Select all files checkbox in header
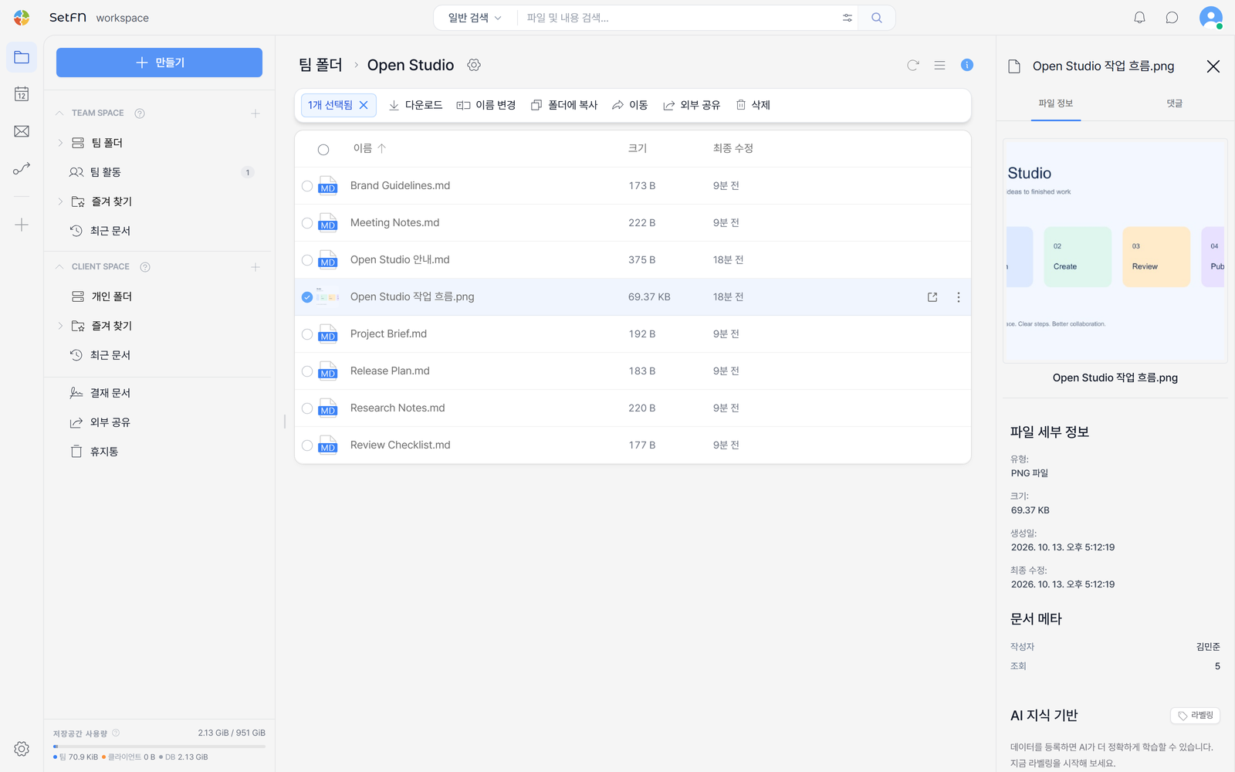Screen dimensions: 1235x772 (x=323, y=150)
